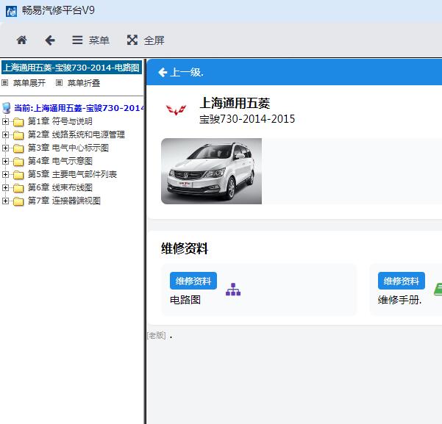Click folder icon of 第3章 电气中心标示图
The width and height of the screenshot is (442, 424).
(18, 148)
